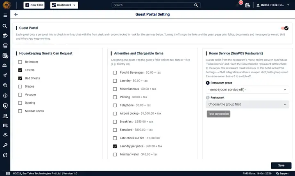The image size is (295, 176).
Task: Open the dollar coin icon in sidebar
Action: click(5, 95)
